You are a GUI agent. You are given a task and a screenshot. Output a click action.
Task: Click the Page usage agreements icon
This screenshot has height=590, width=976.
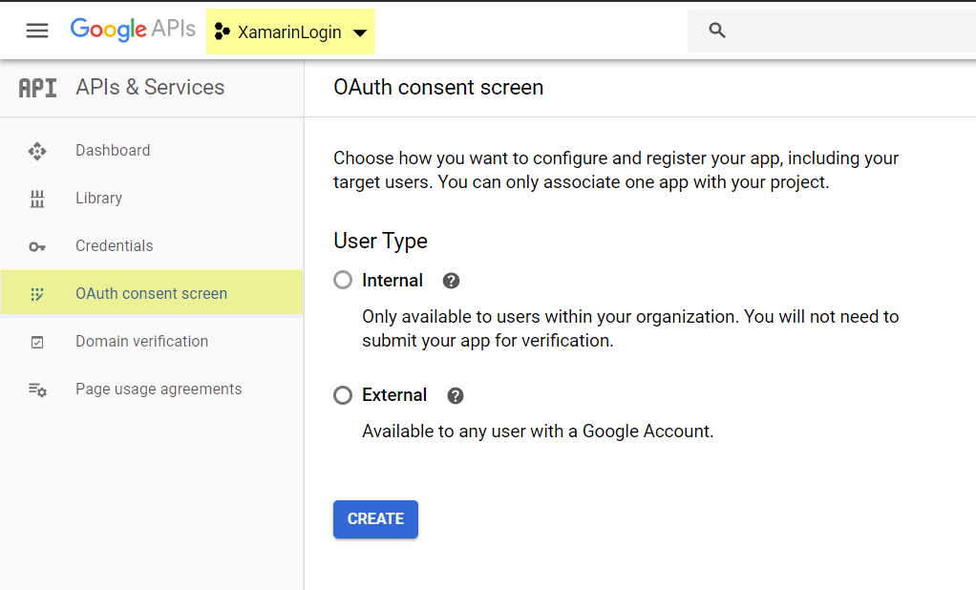tap(37, 390)
